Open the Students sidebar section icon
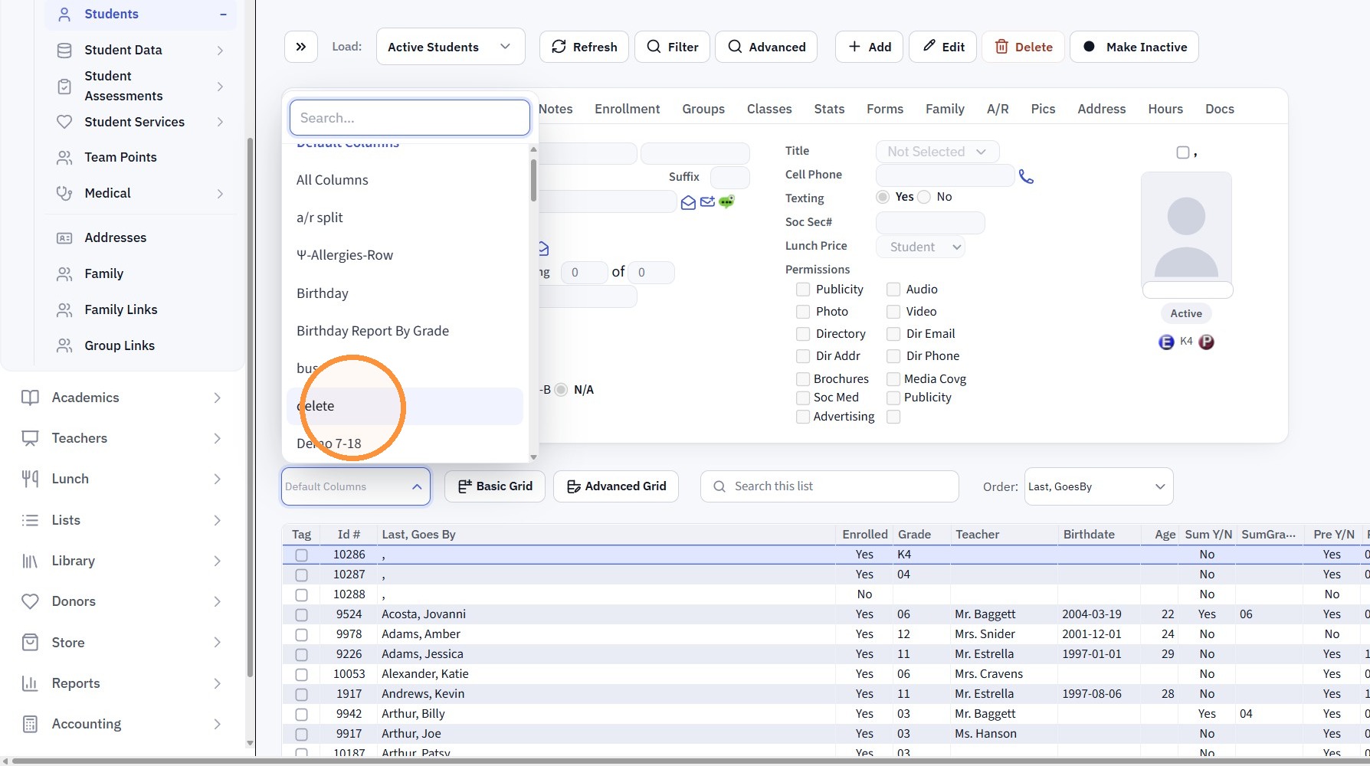 click(x=65, y=14)
